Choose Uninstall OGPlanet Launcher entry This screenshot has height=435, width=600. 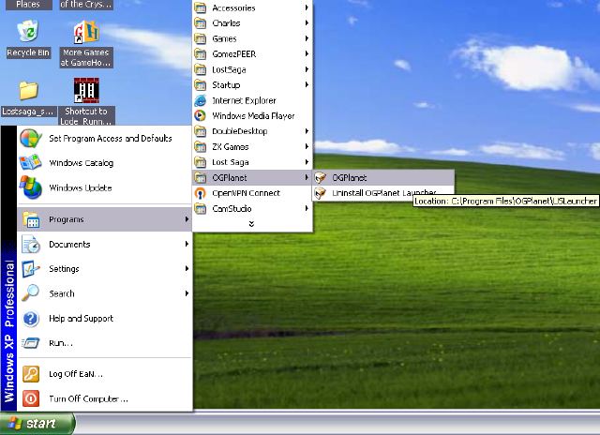pyautogui.click(x=383, y=193)
